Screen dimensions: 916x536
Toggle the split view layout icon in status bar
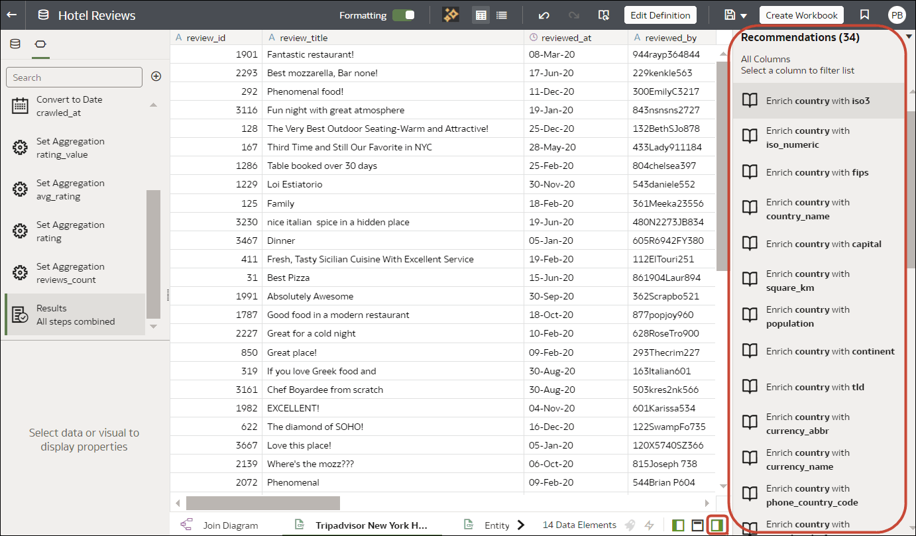(697, 524)
